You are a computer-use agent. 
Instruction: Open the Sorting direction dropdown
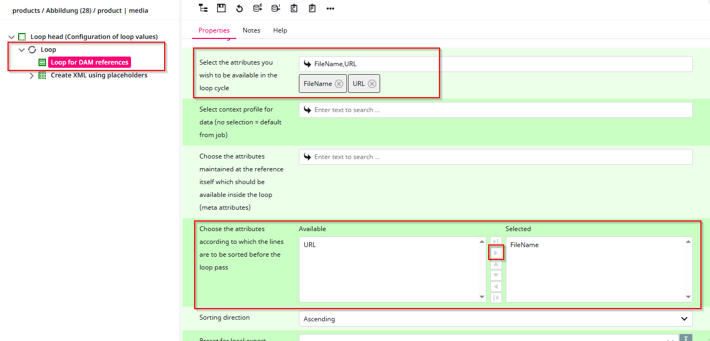pyautogui.click(x=495, y=319)
